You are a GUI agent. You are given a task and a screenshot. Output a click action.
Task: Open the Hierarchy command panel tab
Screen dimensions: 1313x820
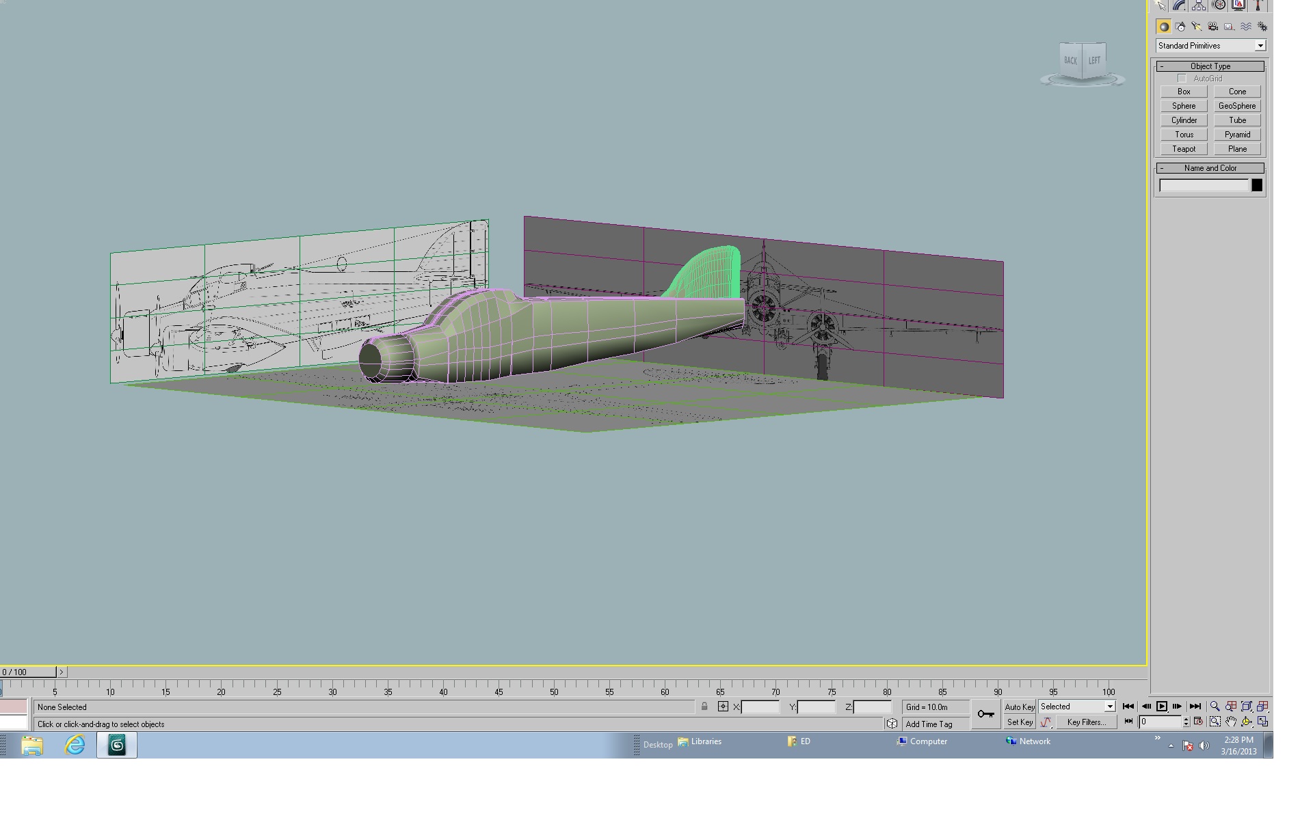click(x=1199, y=5)
